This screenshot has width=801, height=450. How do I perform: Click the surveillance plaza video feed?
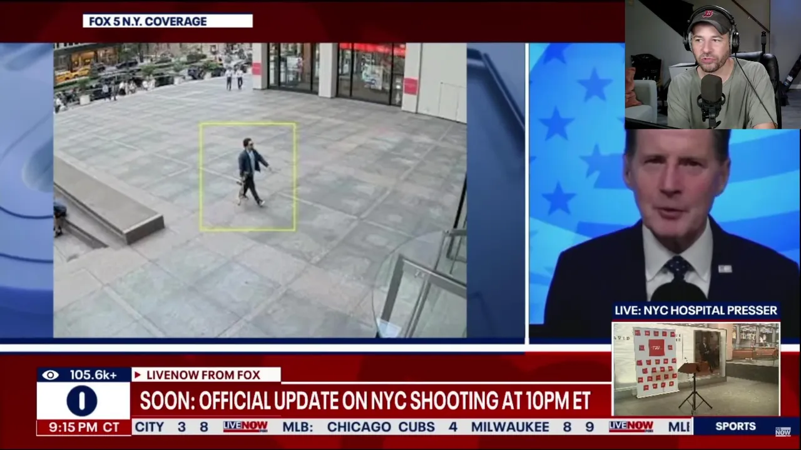click(260, 190)
